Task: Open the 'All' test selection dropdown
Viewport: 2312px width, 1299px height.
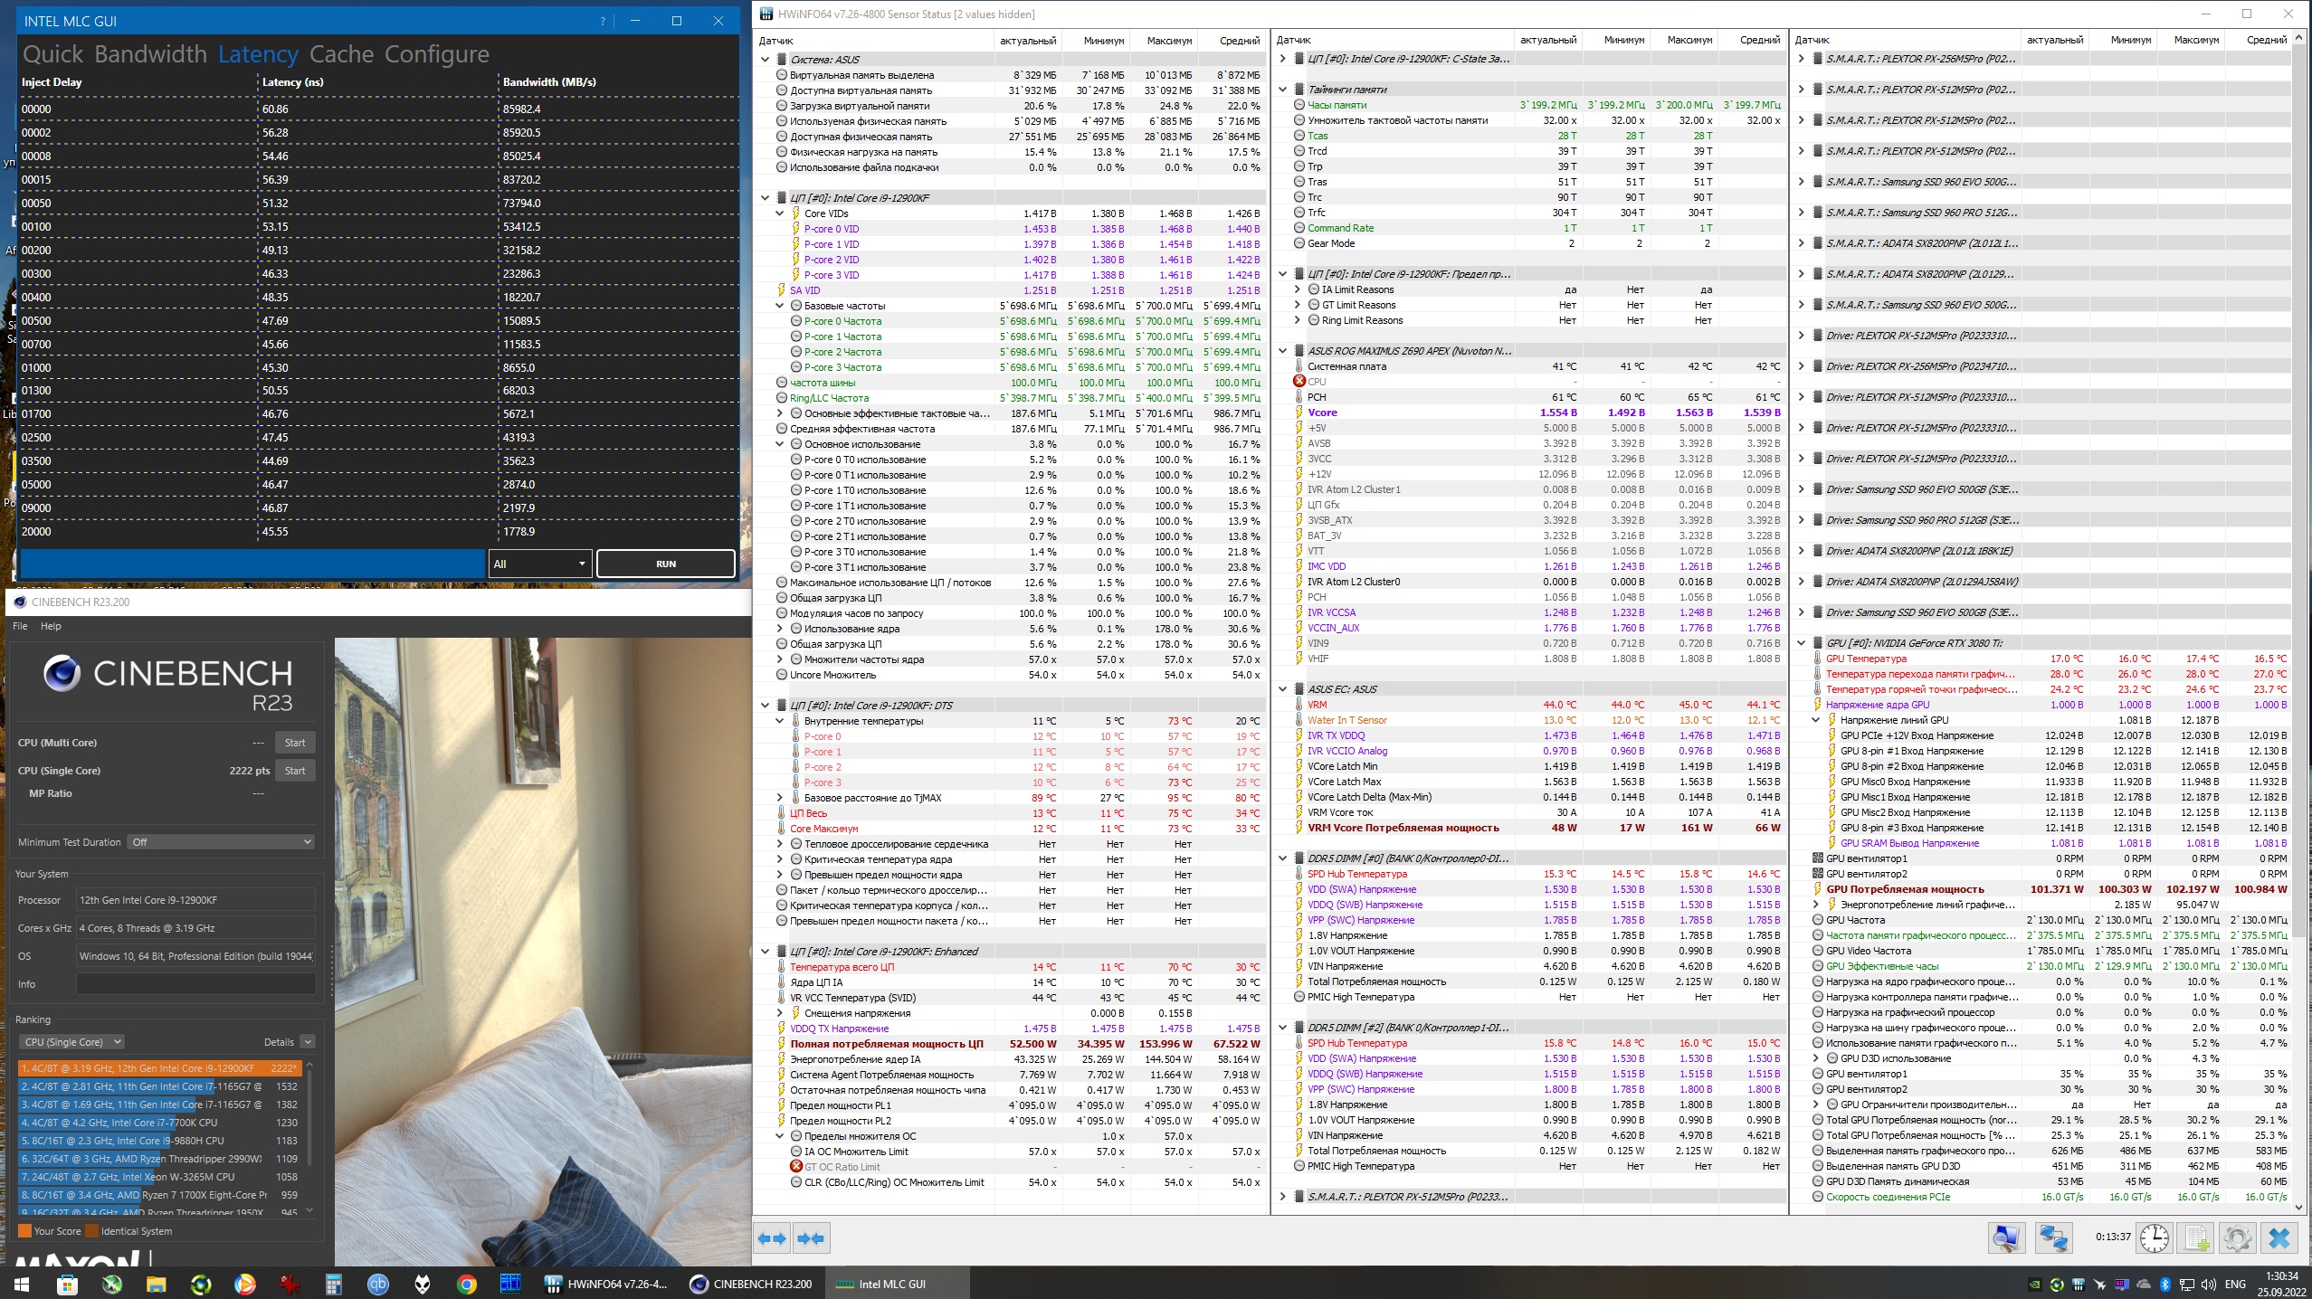Action: coord(540,564)
